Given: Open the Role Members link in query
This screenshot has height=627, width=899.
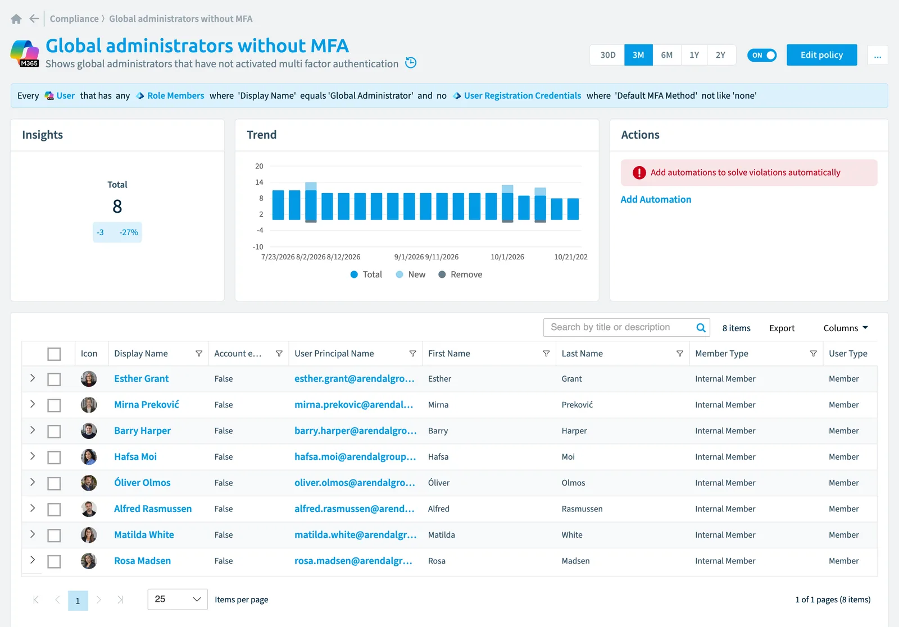Looking at the screenshot, I should 175,96.
